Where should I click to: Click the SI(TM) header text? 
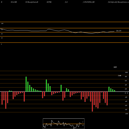coord(49,2)
